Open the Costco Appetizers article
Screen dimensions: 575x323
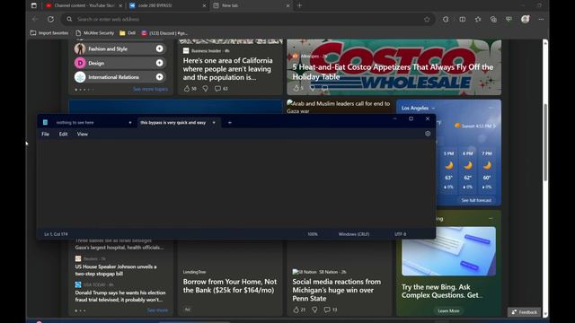393,72
